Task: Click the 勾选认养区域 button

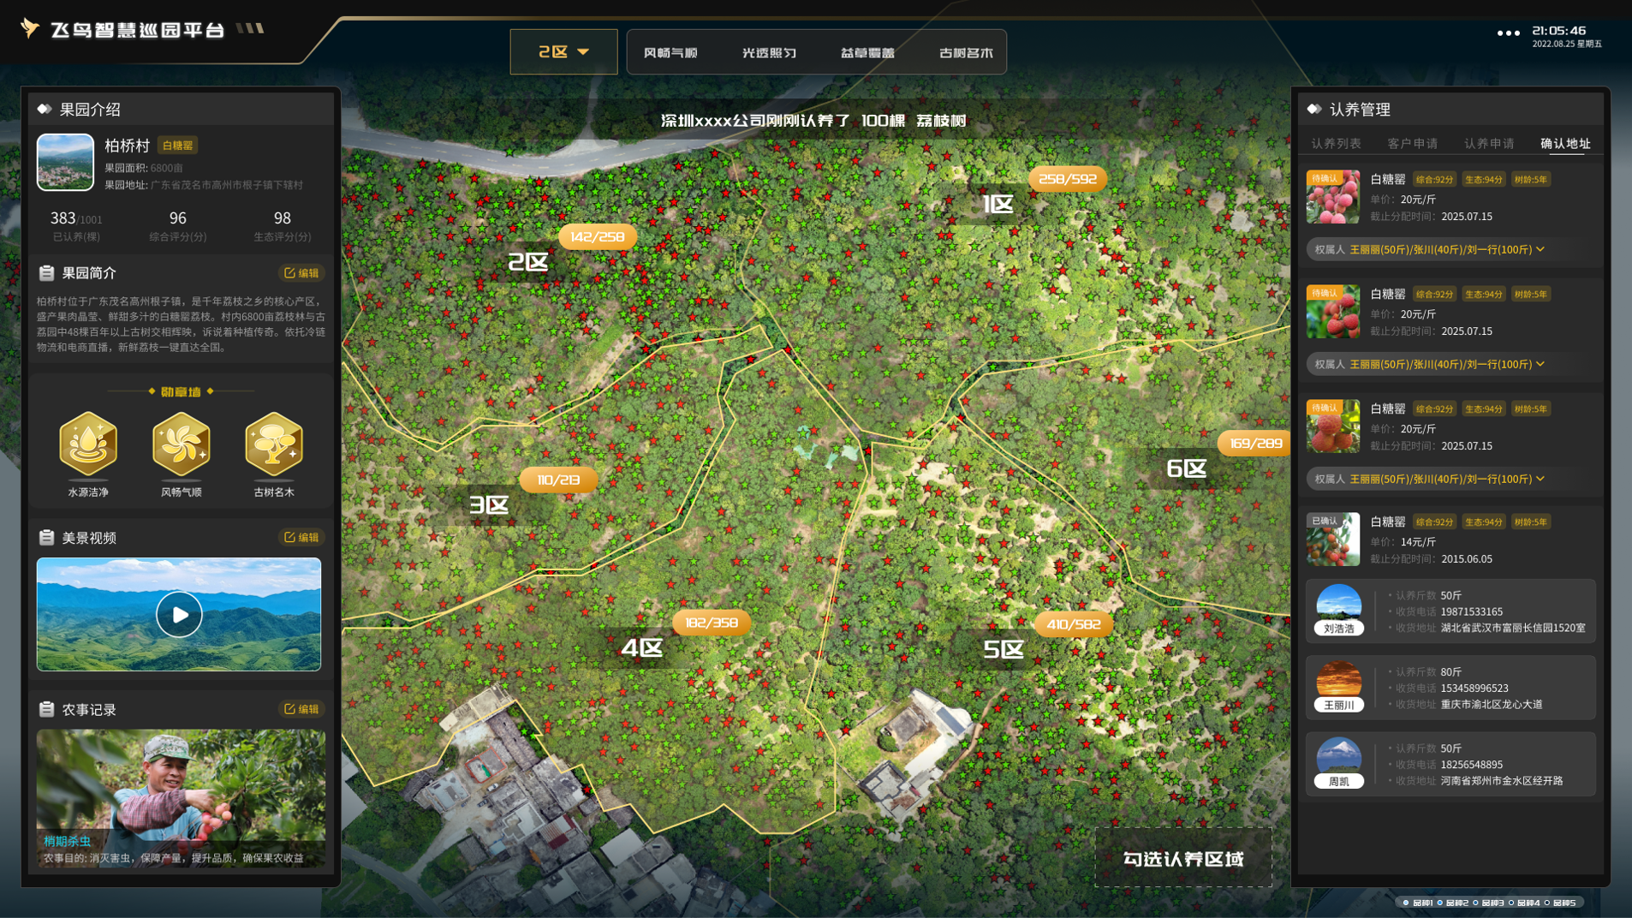Action: point(1182,859)
